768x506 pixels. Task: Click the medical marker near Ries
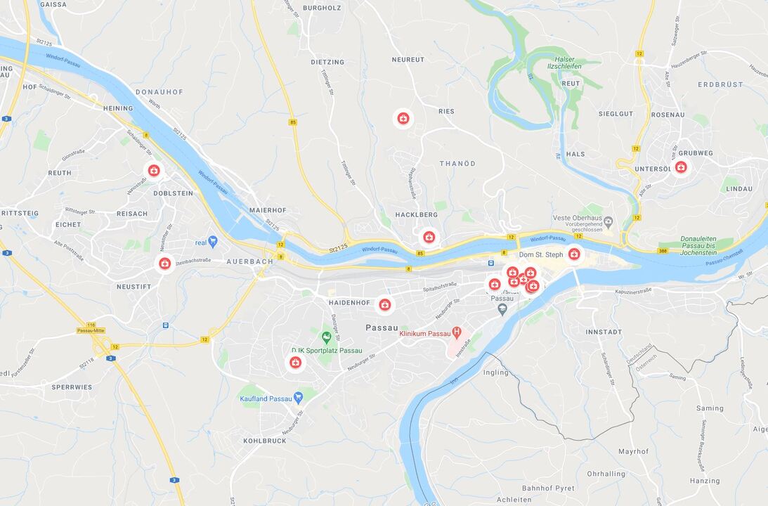click(403, 119)
